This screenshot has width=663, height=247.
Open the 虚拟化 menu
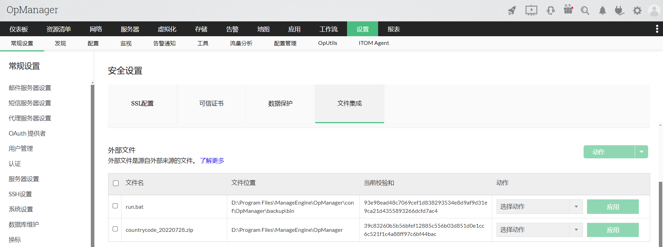tap(167, 29)
